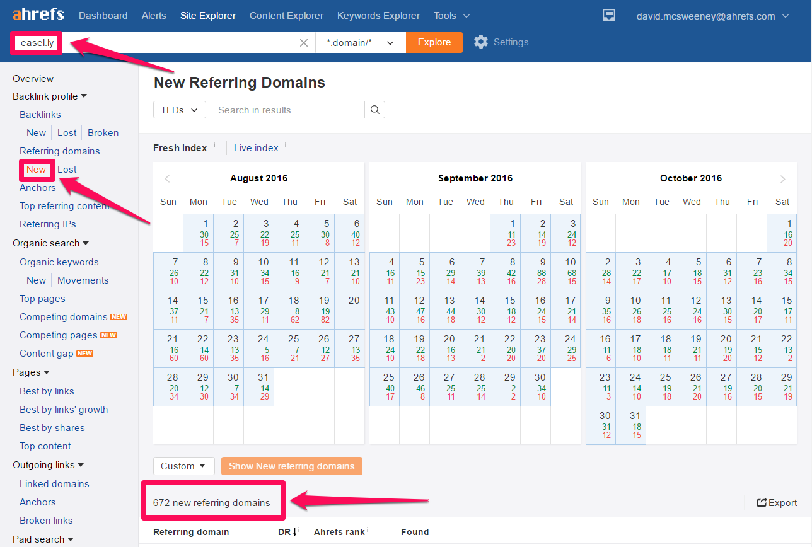Open Movements under Organic keywords

pos(83,280)
